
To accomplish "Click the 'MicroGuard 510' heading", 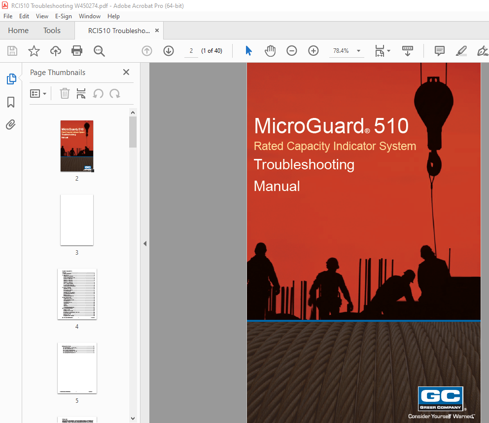I will (331, 125).
